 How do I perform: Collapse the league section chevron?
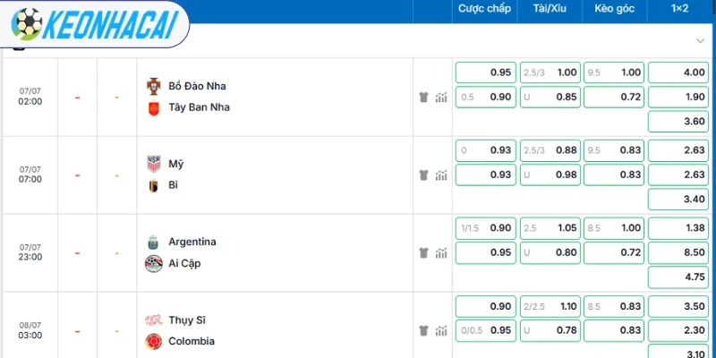(x=700, y=40)
